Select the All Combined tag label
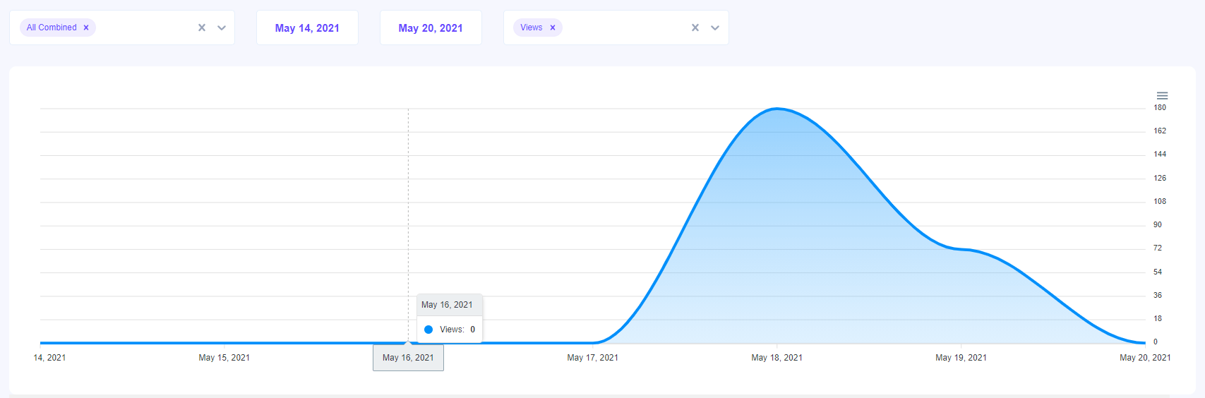Screen dimensions: 1205x398 click(x=52, y=28)
